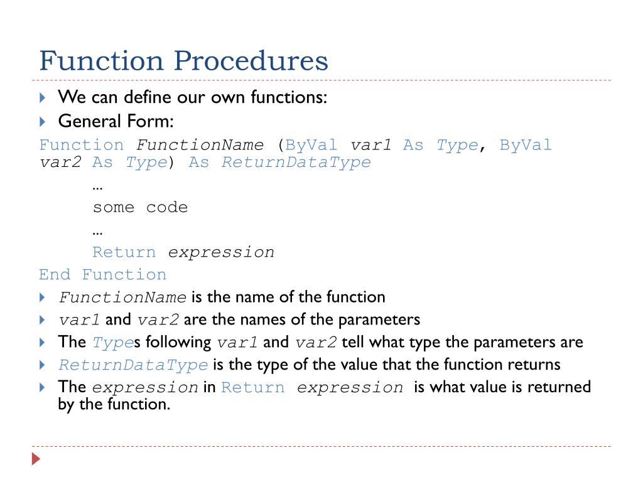Click the "End Function" line
Image resolution: width=643 pixels, height=482 pixels.
click(x=102, y=275)
